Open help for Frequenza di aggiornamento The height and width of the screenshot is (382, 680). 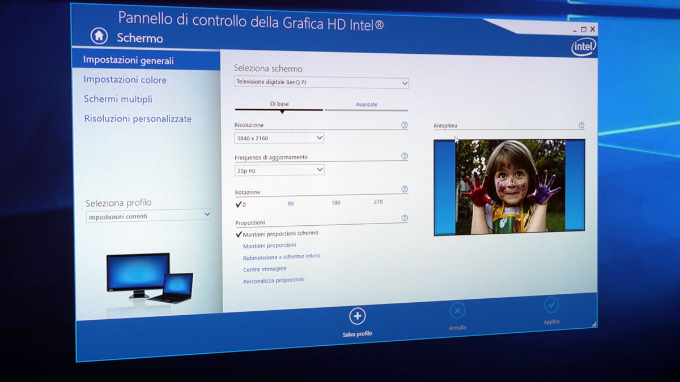click(405, 156)
